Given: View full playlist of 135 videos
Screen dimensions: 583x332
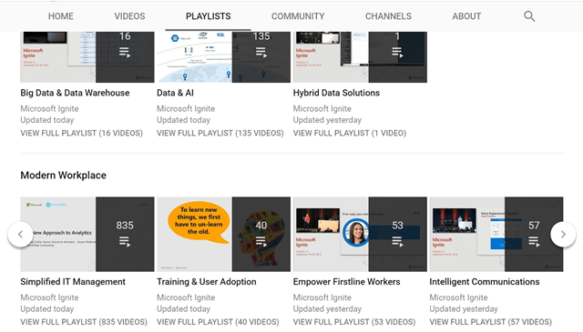Looking at the screenshot, I should click(220, 133).
